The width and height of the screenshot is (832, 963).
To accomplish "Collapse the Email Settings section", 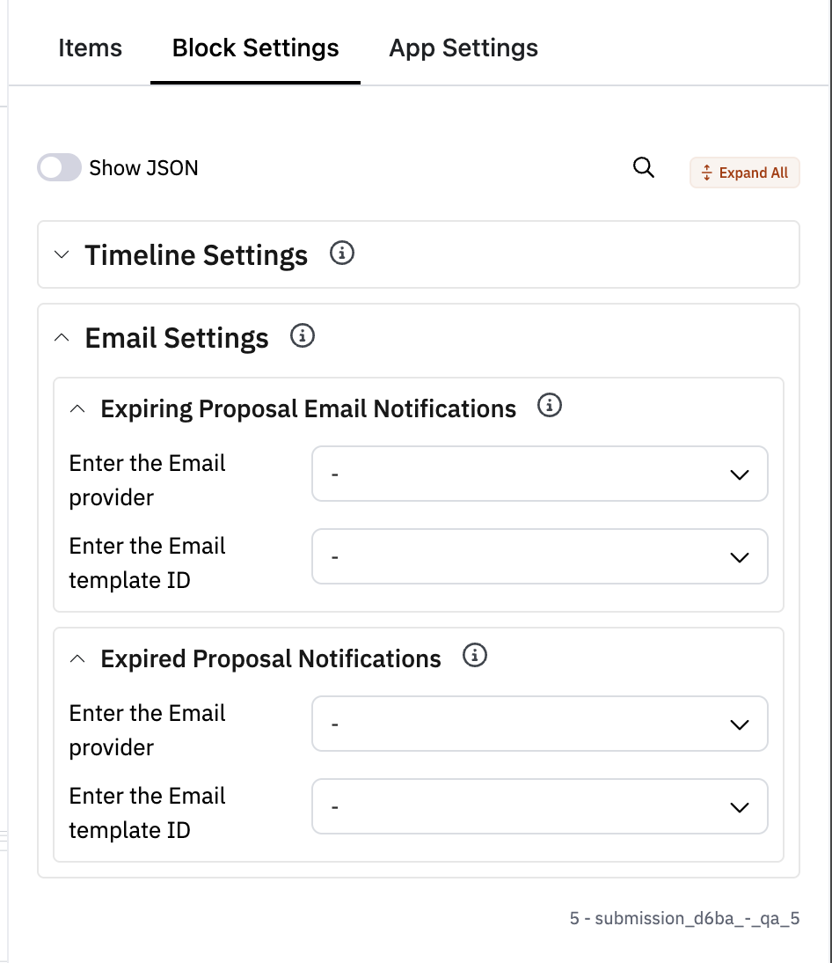I will point(62,338).
